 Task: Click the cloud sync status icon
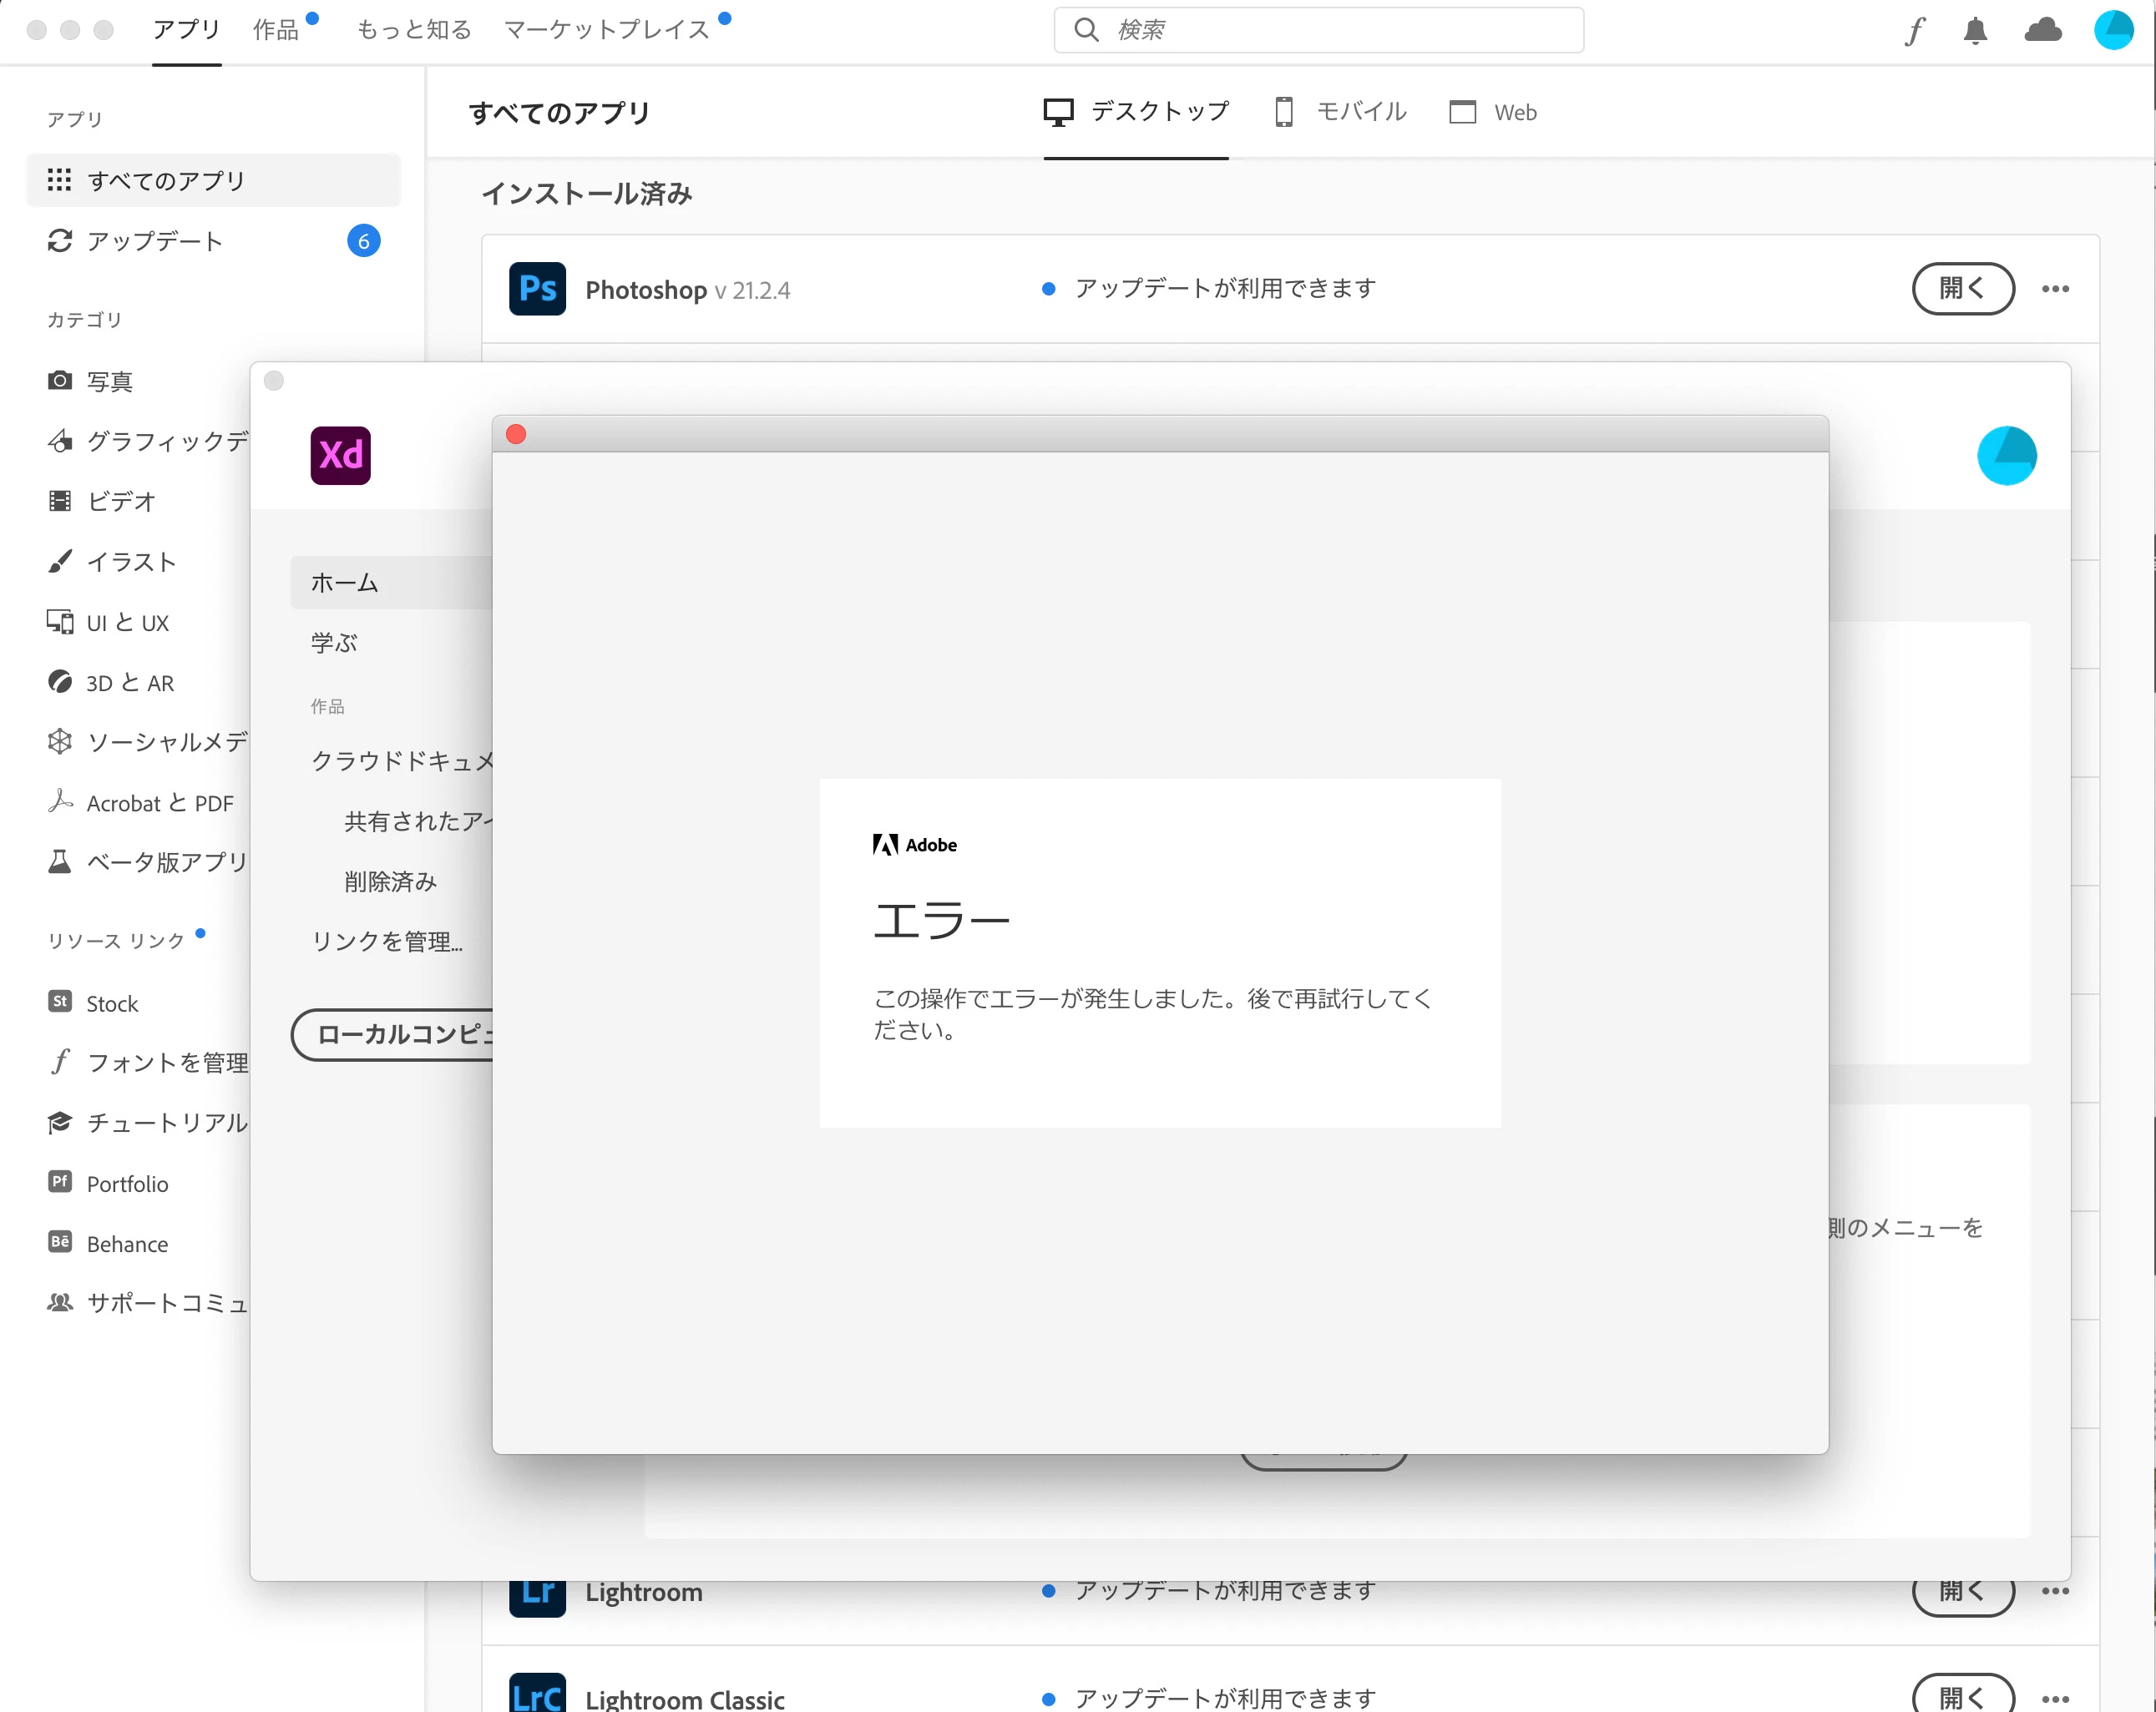[2043, 31]
